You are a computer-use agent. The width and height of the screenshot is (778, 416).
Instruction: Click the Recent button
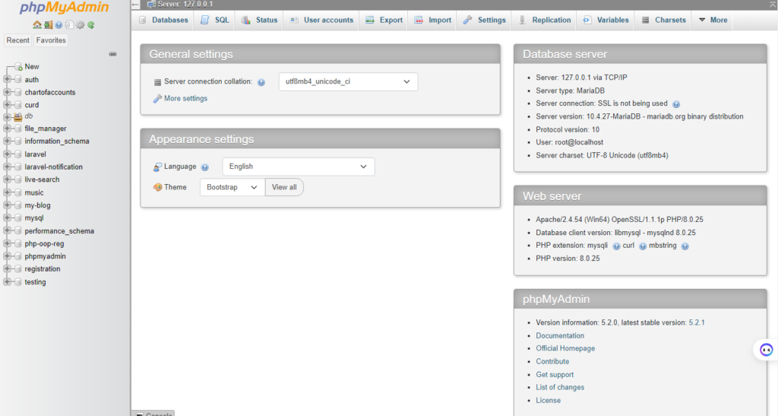(x=18, y=40)
